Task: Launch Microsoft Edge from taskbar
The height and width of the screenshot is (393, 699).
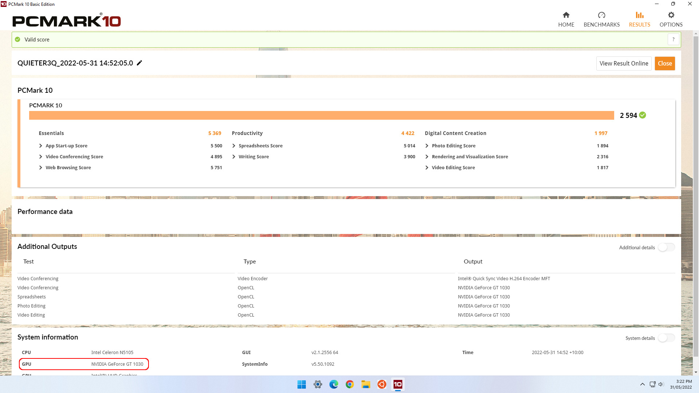Action: [x=334, y=384]
